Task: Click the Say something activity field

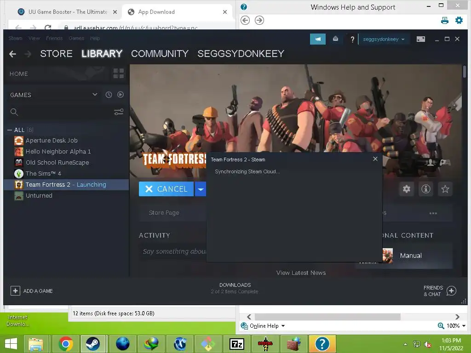Action: (173, 251)
